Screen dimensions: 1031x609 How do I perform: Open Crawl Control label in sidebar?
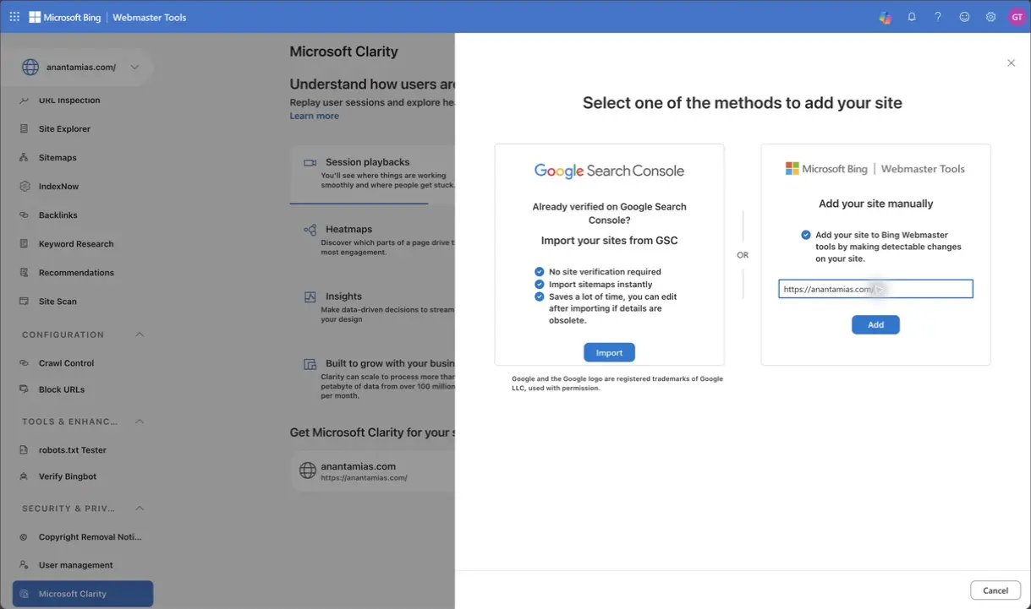tap(66, 362)
